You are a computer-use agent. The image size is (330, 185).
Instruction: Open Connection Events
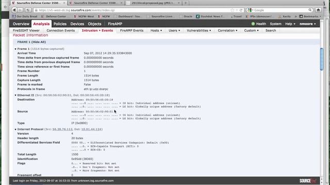(61, 30)
